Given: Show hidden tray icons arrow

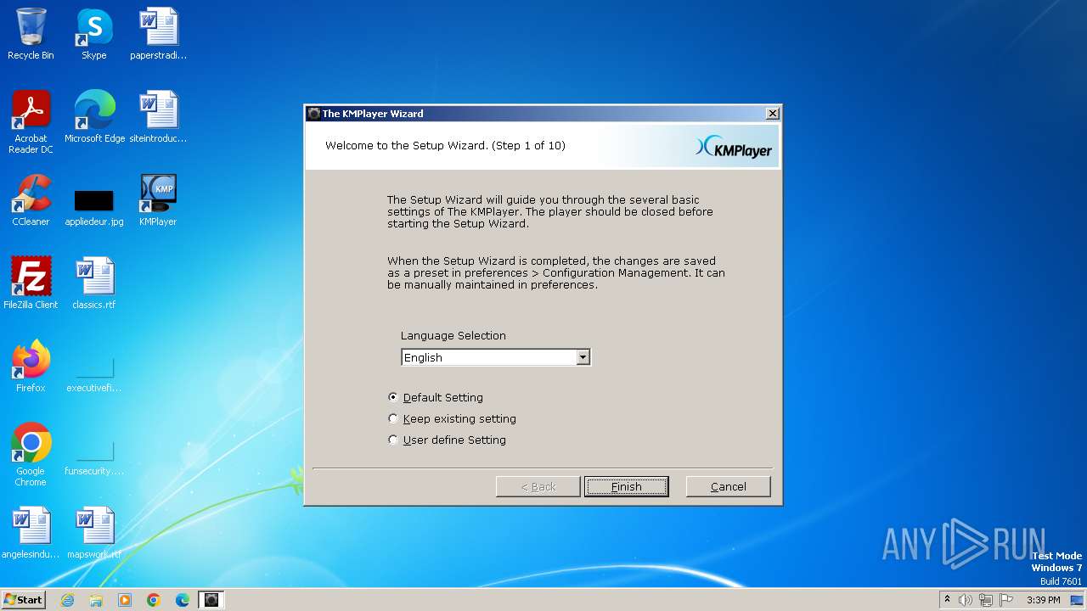Looking at the screenshot, I should (x=947, y=600).
